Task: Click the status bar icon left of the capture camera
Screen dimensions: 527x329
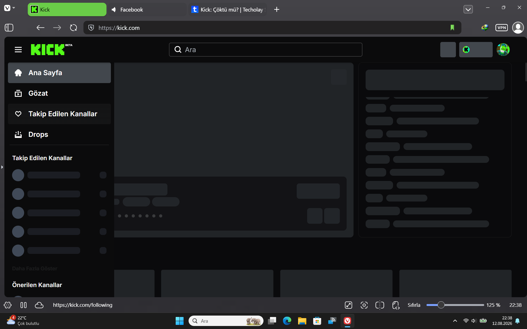Action: 349,305
